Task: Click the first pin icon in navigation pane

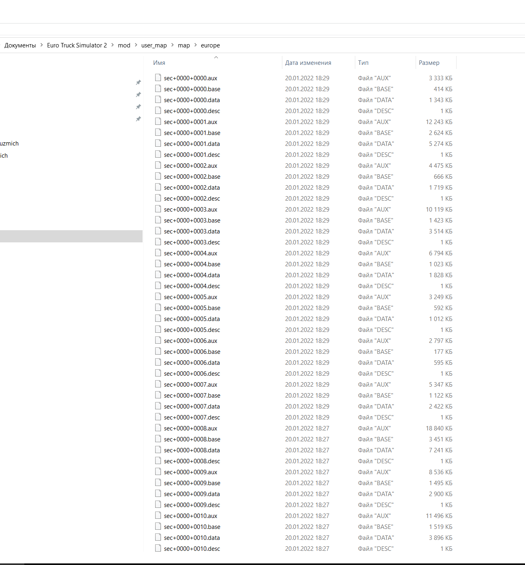Action: tap(138, 83)
